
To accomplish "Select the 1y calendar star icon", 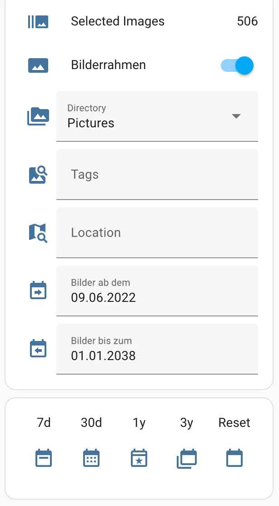I will [139, 458].
